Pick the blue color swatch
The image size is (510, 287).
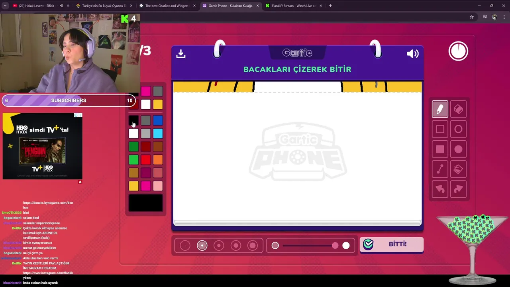click(158, 120)
